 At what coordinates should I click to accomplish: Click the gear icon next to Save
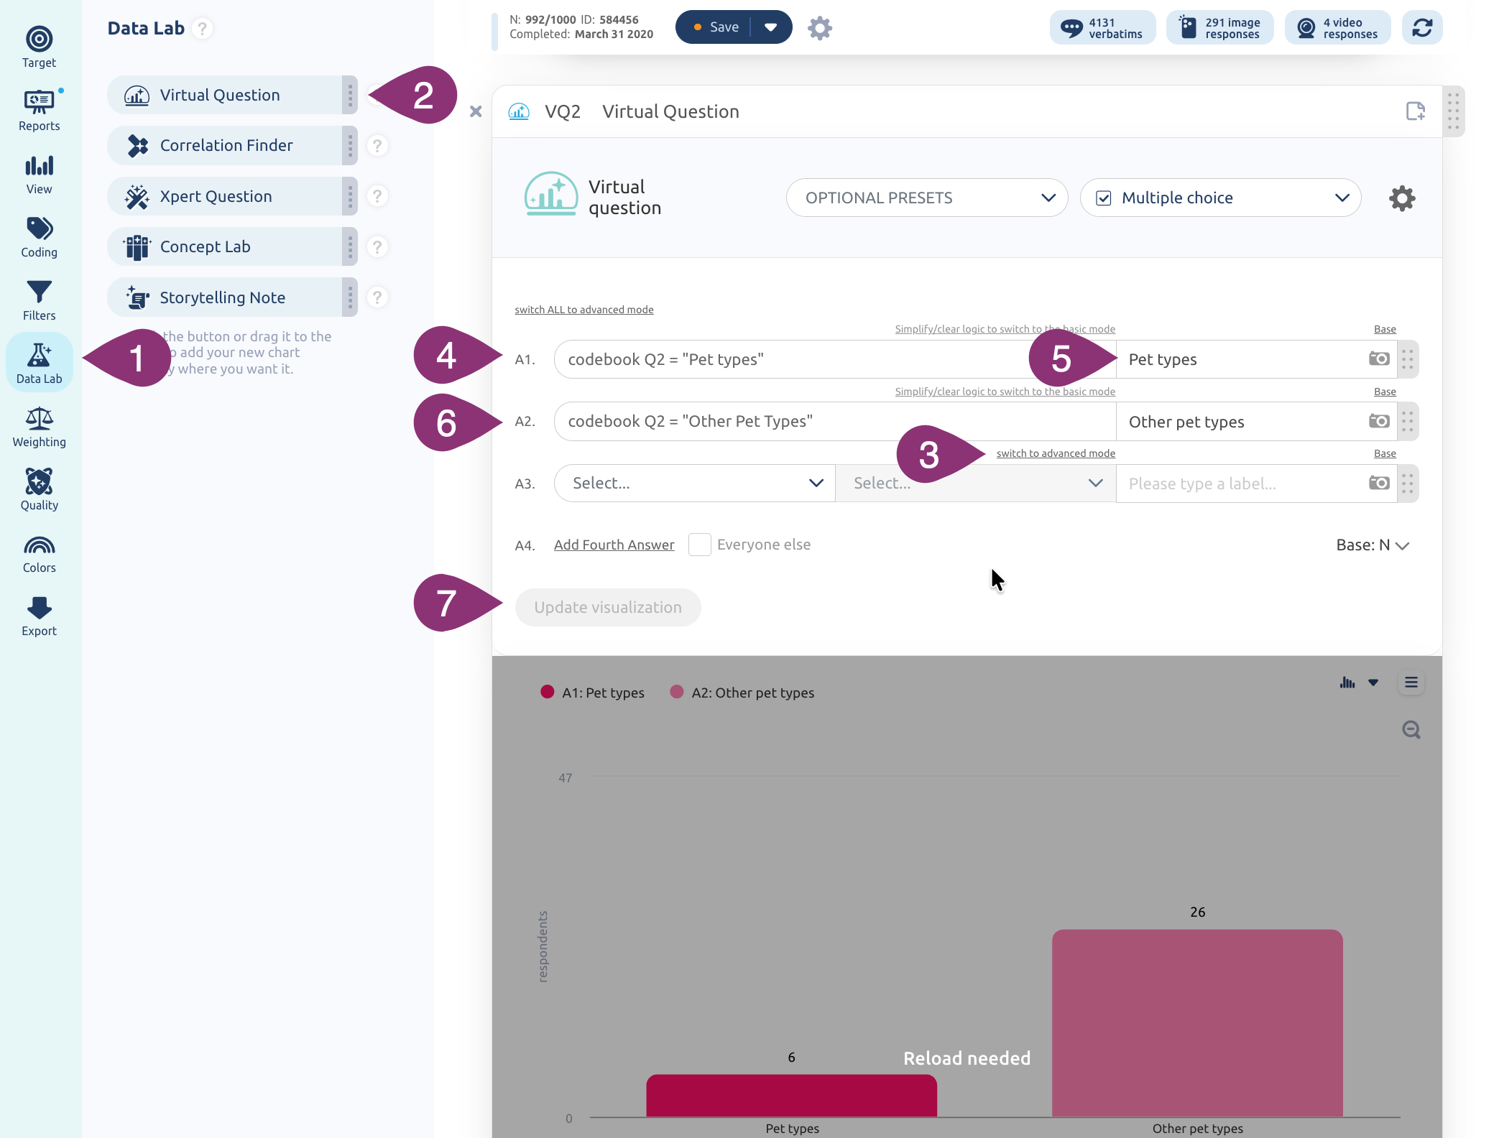click(819, 28)
